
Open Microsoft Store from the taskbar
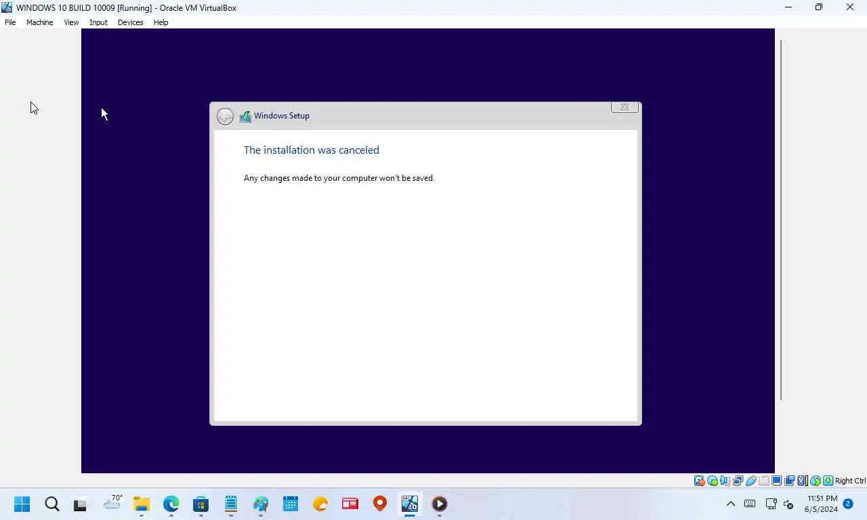tap(200, 504)
